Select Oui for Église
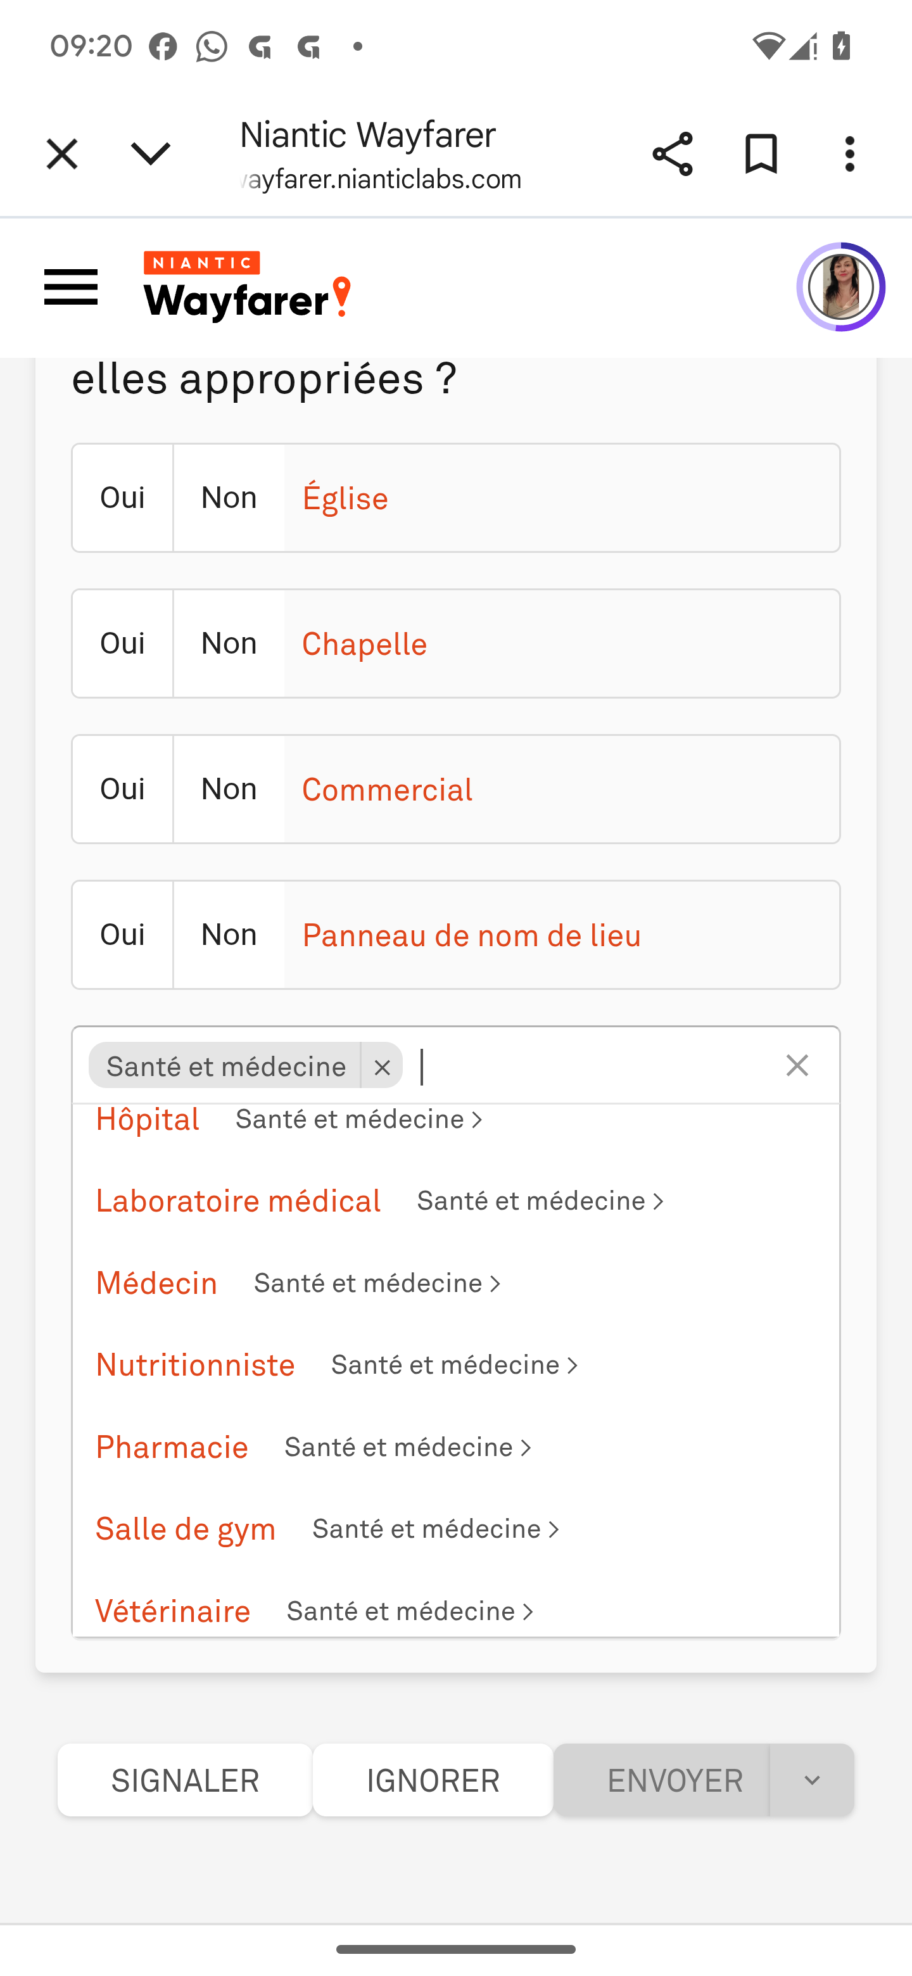The width and height of the screenshot is (912, 1976). point(122,498)
